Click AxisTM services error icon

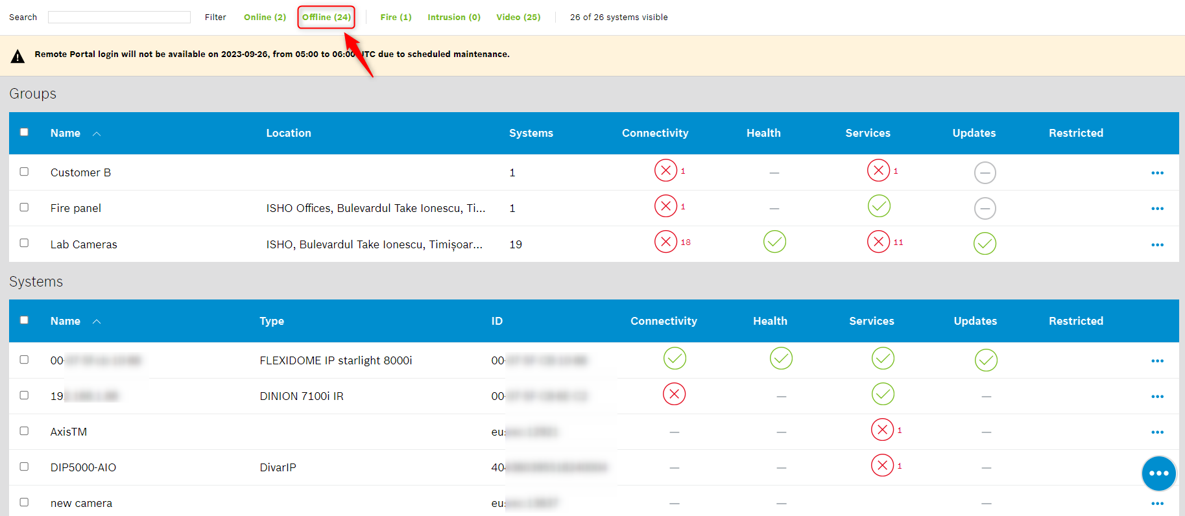click(882, 430)
